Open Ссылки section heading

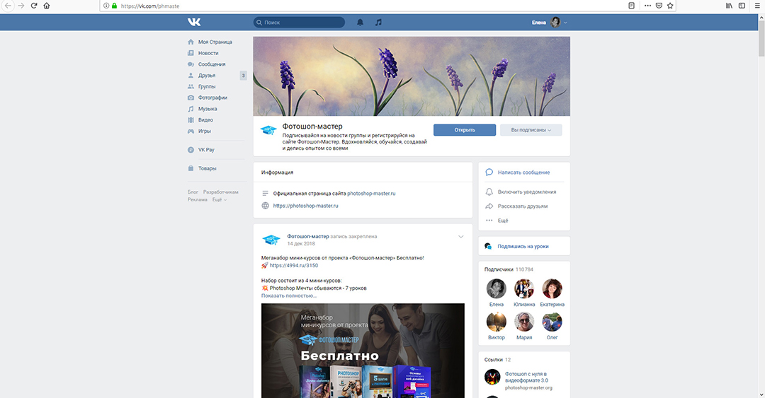[x=493, y=360]
